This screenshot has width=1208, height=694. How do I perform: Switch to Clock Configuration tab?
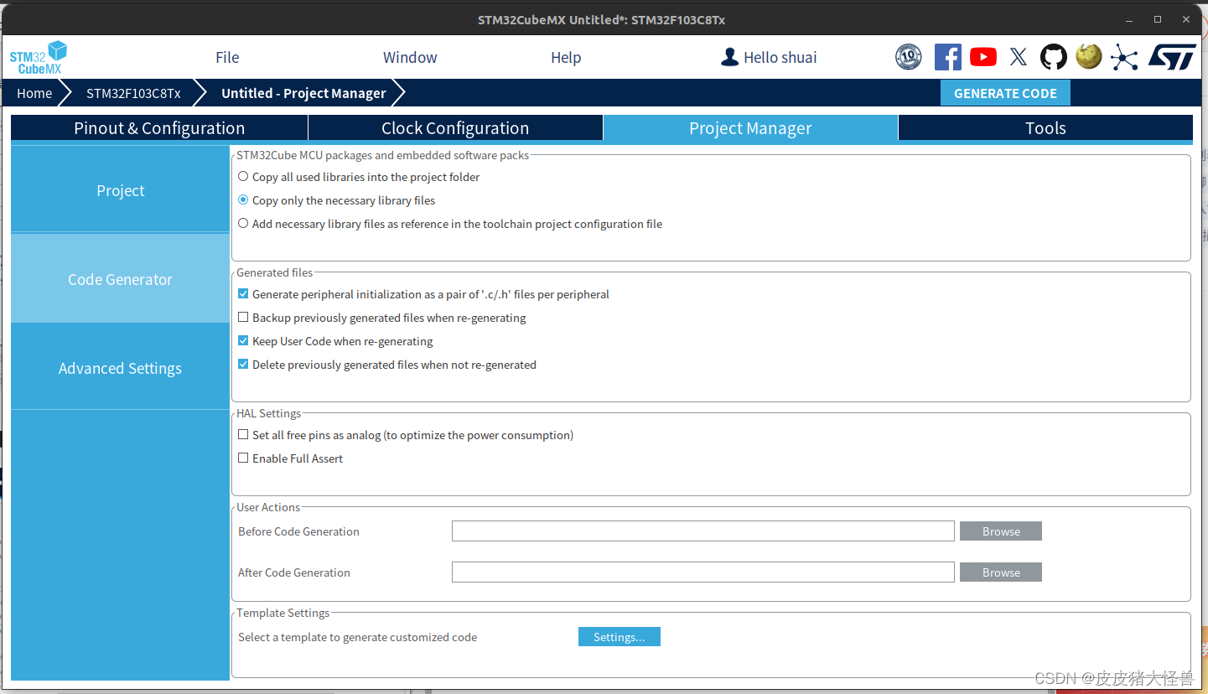(455, 128)
